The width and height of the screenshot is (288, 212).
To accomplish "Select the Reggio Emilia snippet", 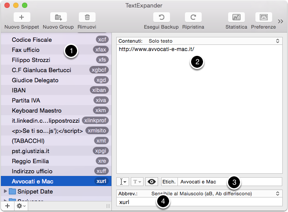I will pos(56,161).
